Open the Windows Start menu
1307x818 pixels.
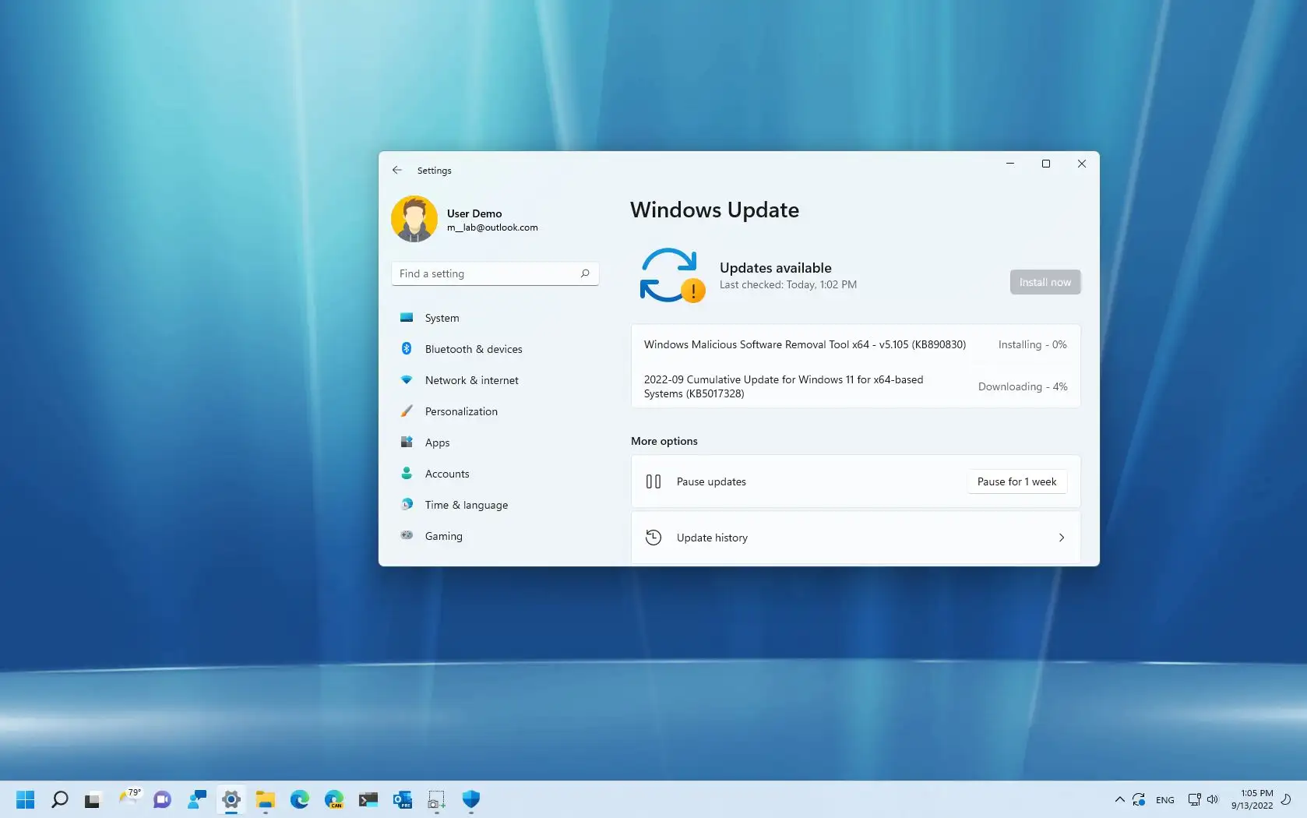(x=26, y=799)
